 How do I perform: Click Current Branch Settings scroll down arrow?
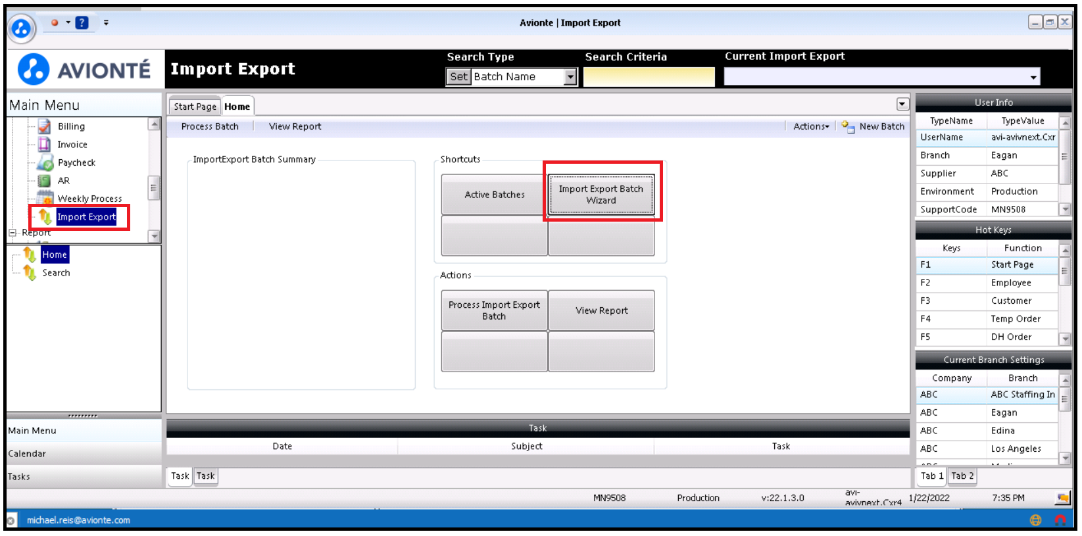point(1065,458)
